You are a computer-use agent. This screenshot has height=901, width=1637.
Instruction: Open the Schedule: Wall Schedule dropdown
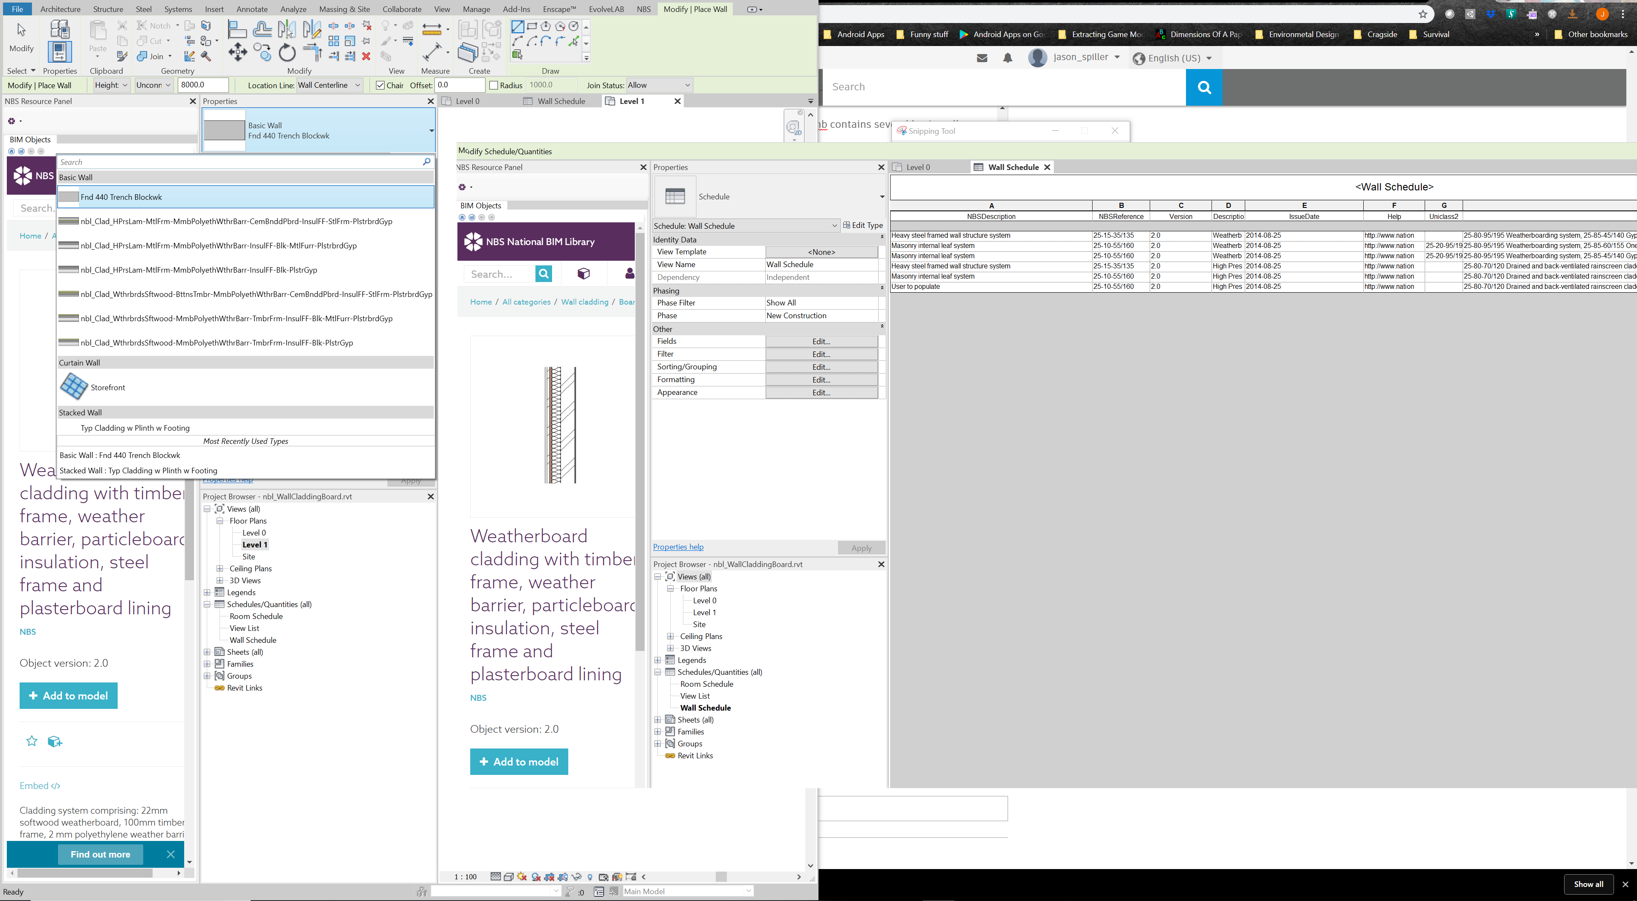(x=746, y=225)
